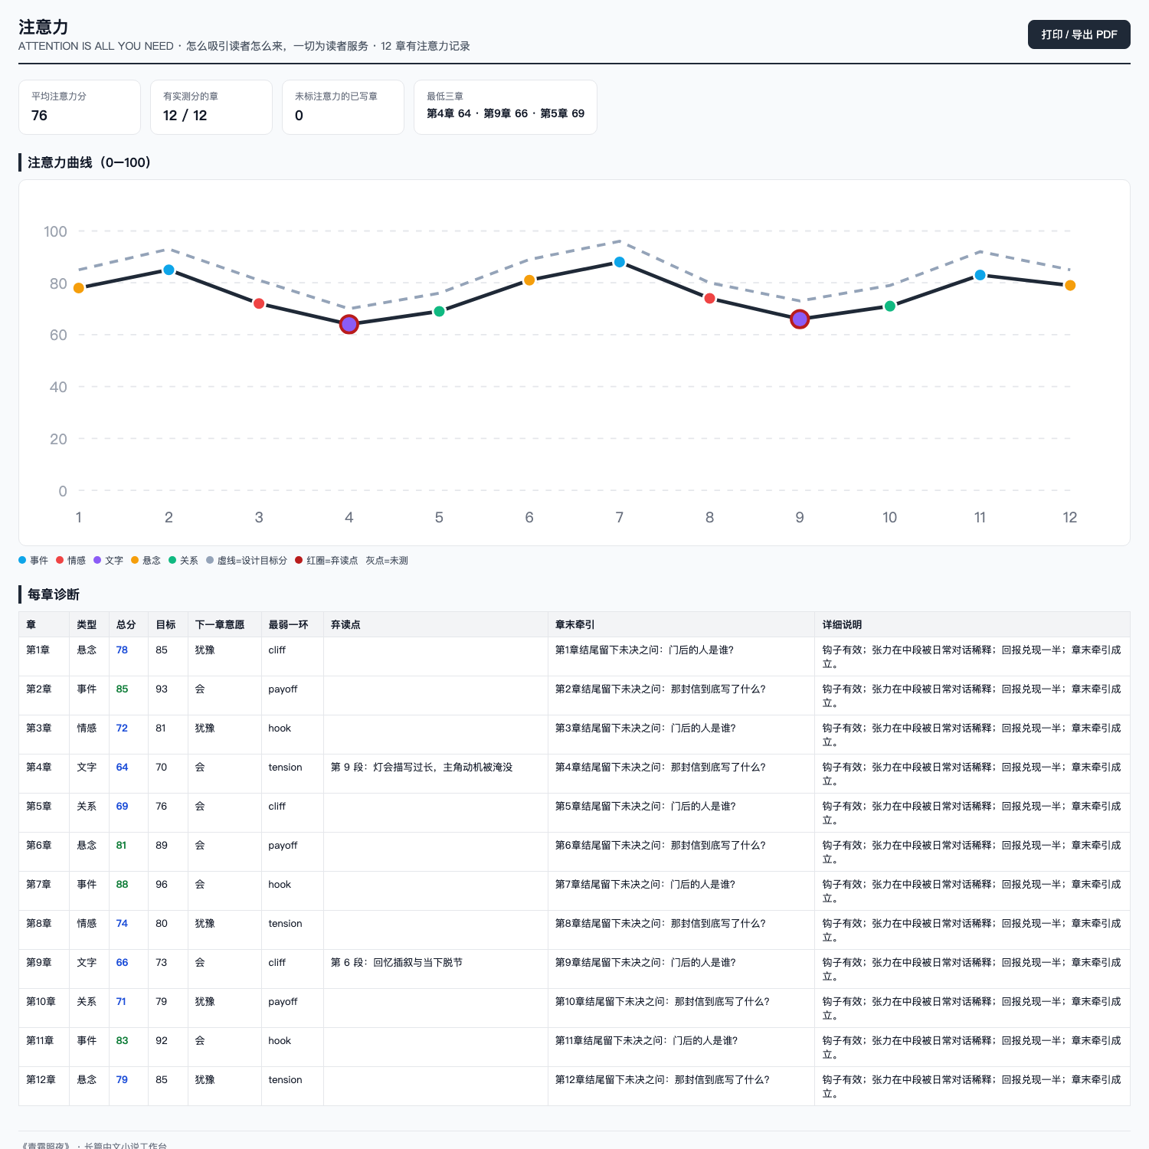Image resolution: width=1149 pixels, height=1149 pixels.
Task: Click the target value 92 in the 第11章 row
Action: 162,1041
